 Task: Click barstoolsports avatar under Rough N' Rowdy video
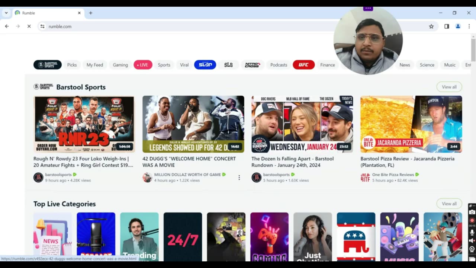click(x=38, y=178)
